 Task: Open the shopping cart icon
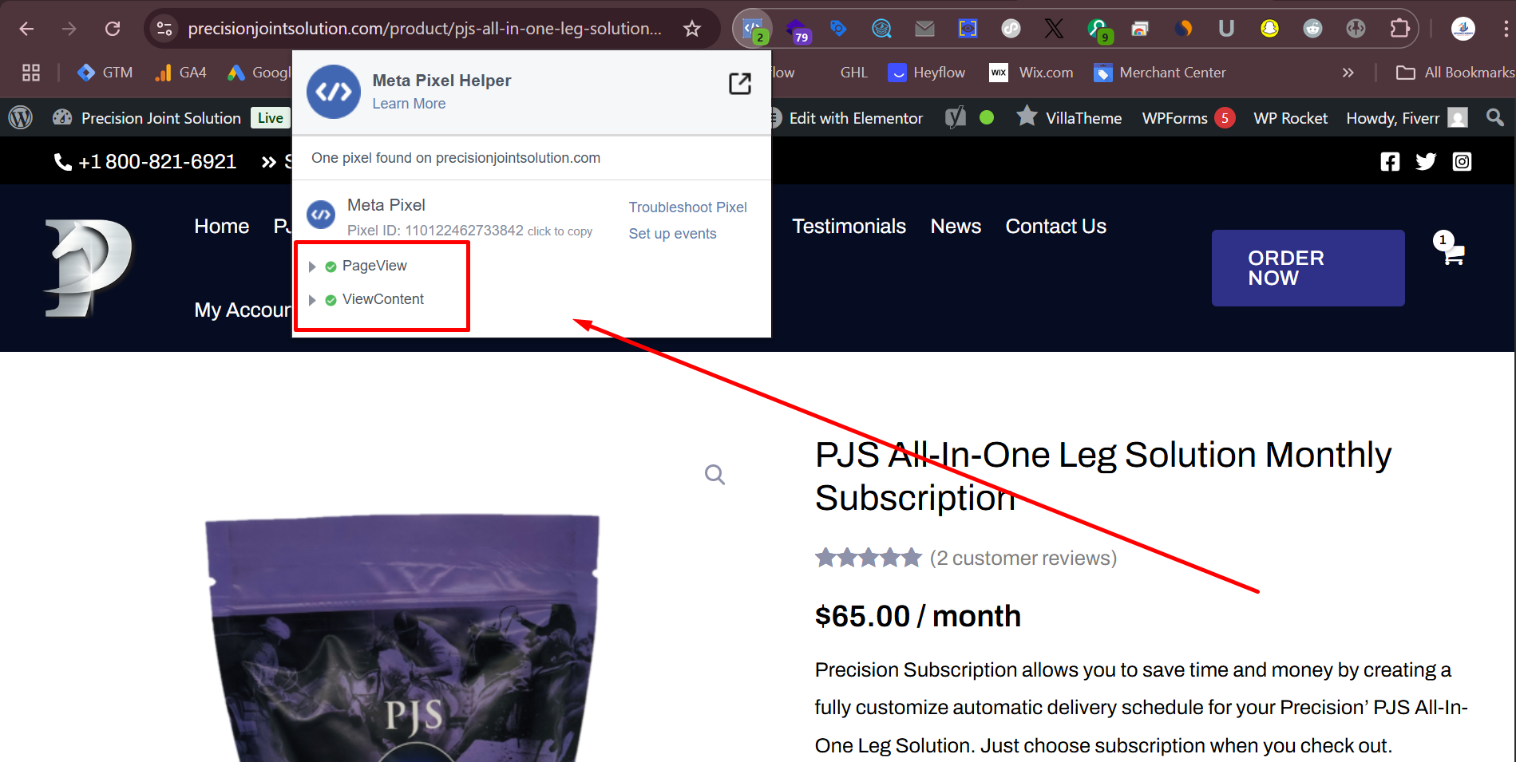1453,255
